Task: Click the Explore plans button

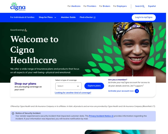Action: pyautogui.click(x=94, y=86)
